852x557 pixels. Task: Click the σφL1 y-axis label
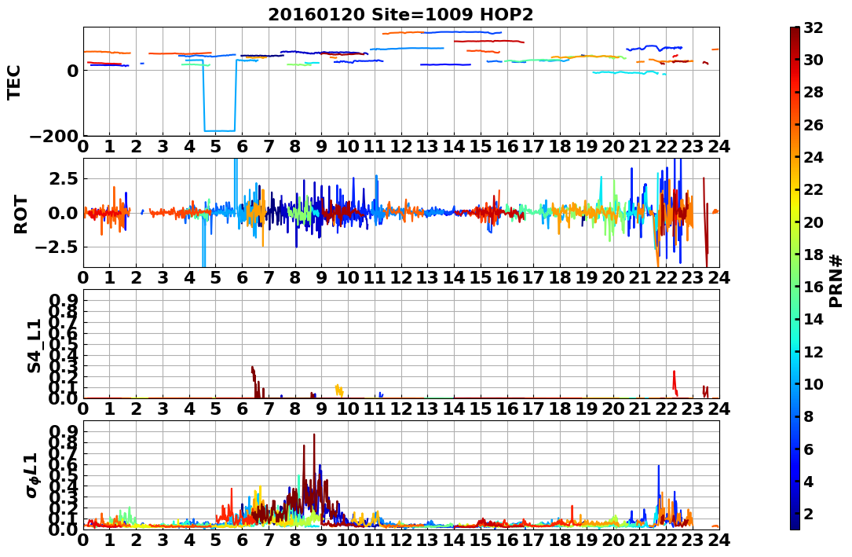tap(31, 475)
